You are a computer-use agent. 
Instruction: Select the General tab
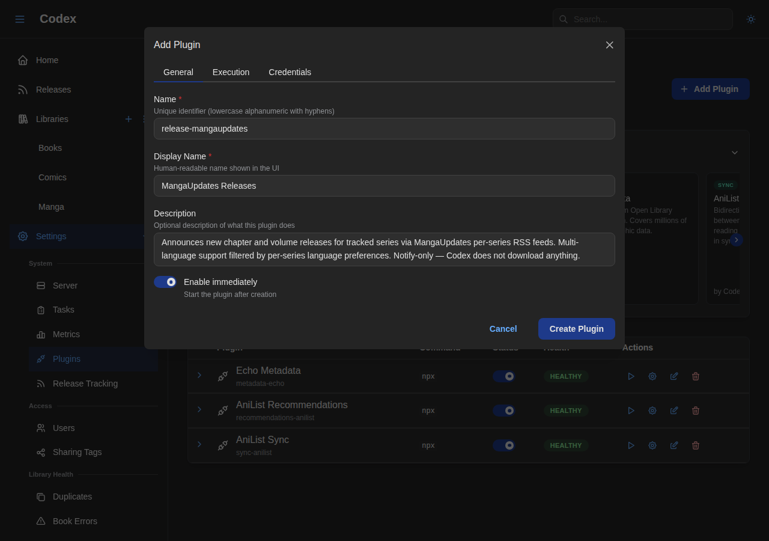coord(178,72)
